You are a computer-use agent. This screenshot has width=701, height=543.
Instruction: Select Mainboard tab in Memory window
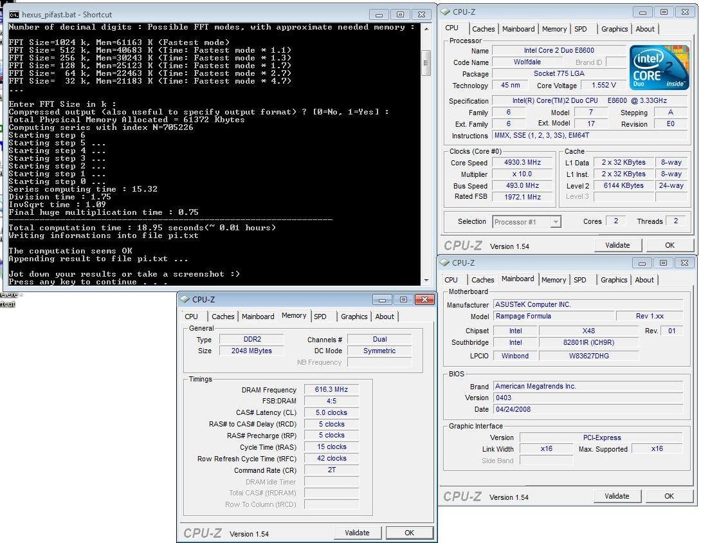point(258,317)
